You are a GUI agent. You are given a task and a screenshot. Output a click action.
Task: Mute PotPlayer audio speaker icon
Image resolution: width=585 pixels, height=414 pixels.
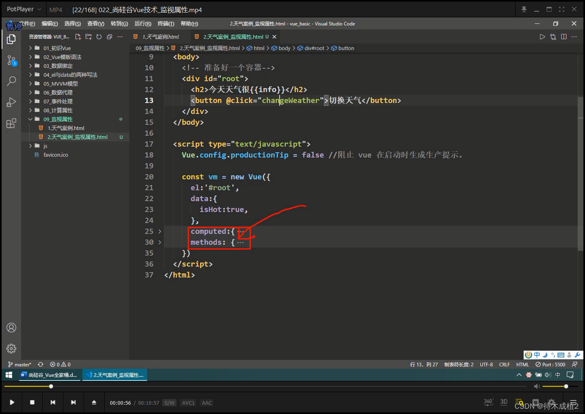[537, 387]
